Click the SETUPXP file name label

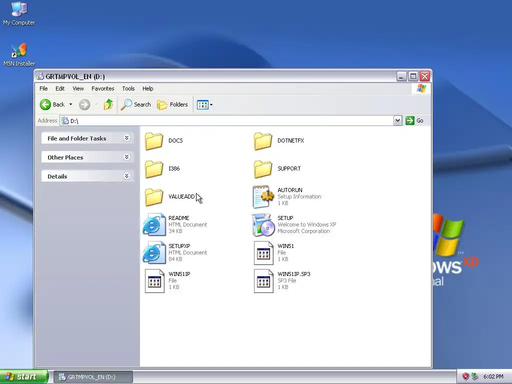pos(179,246)
